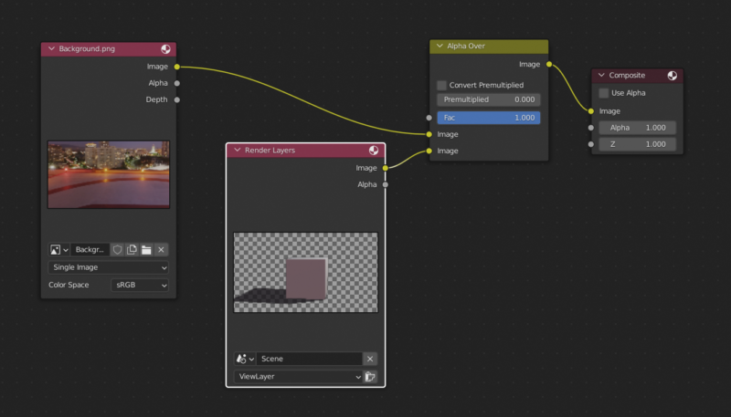Toggle preview icon on Render Layers node header
This screenshot has width=731, height=417.
(374, 150)
